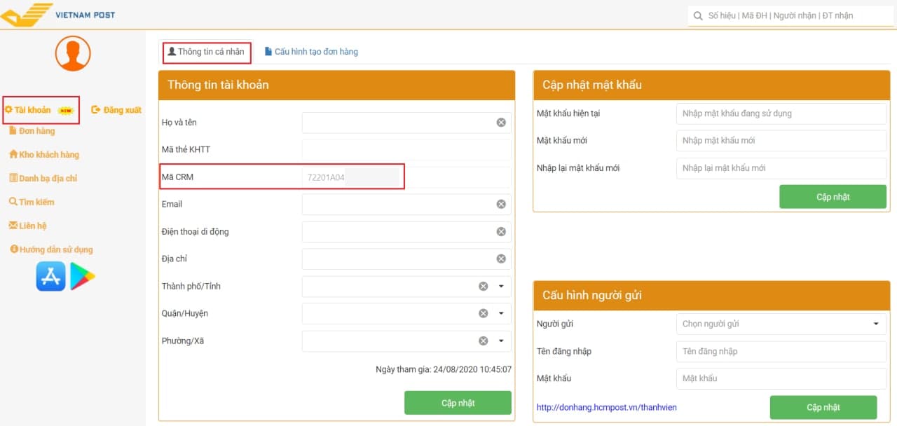Focus the Nhập lại mật khẩu mới field
This screenshot has height=426, width=897.
pos(781,168)
